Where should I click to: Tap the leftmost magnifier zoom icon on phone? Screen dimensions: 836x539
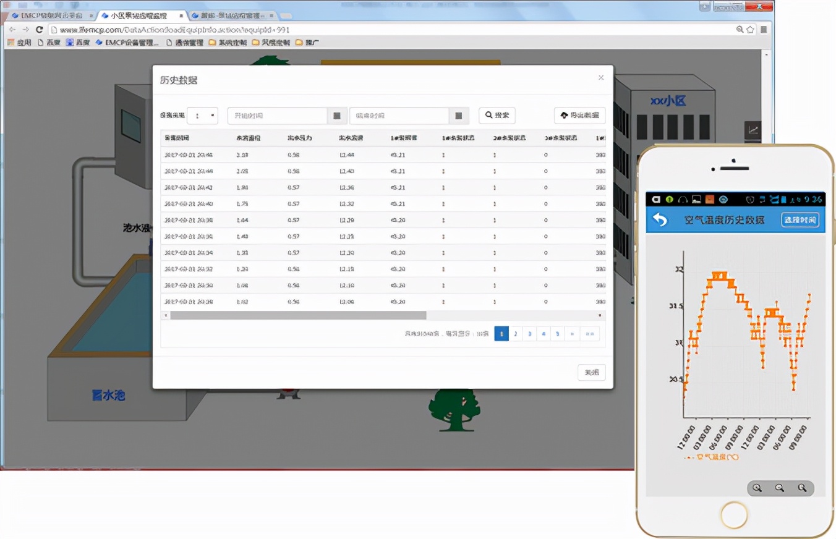757,488
